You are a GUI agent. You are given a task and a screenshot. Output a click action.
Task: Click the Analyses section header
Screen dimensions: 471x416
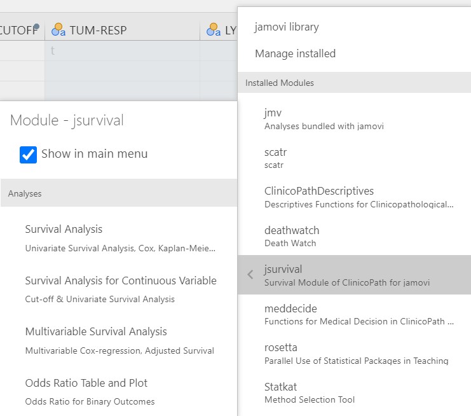click(x=119, y=193)
